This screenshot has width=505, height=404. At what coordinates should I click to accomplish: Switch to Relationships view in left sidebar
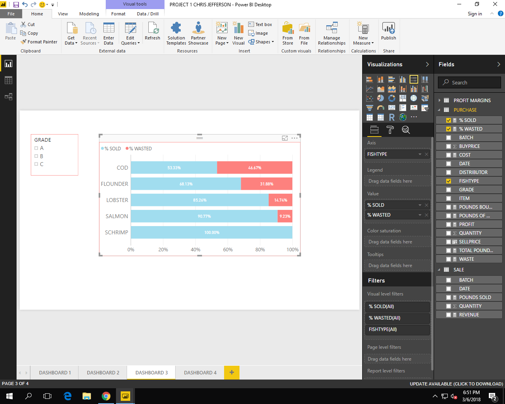pos(8,97)
